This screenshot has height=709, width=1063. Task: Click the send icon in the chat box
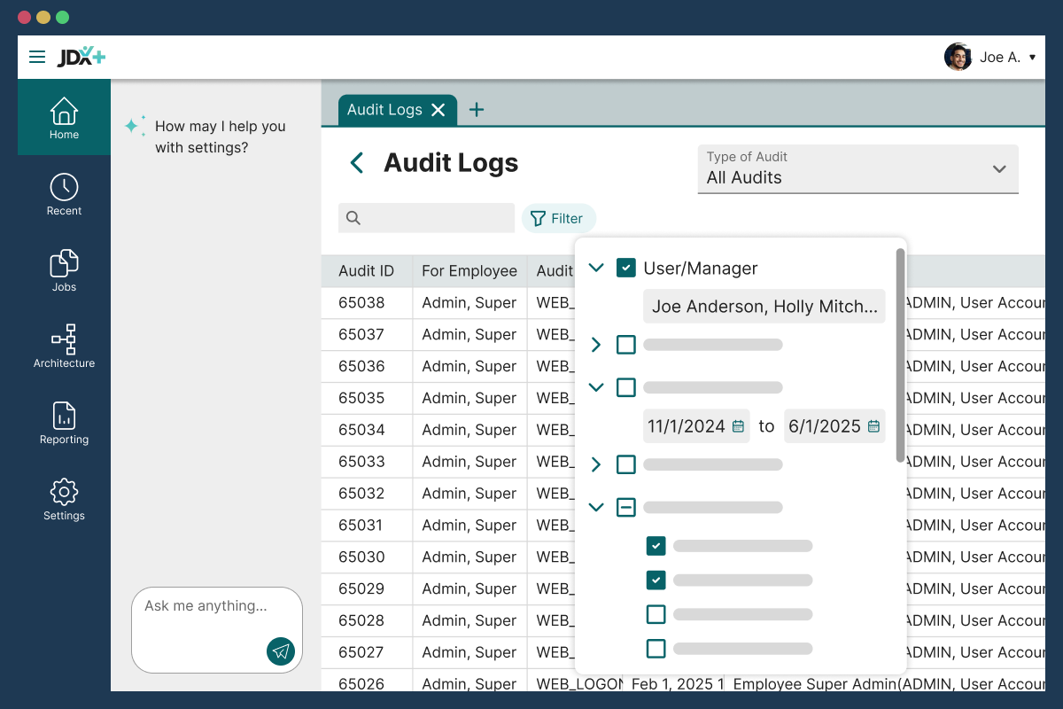click(281, 651)
